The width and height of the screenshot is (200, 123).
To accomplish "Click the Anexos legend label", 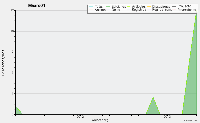I will pos(100,10).
